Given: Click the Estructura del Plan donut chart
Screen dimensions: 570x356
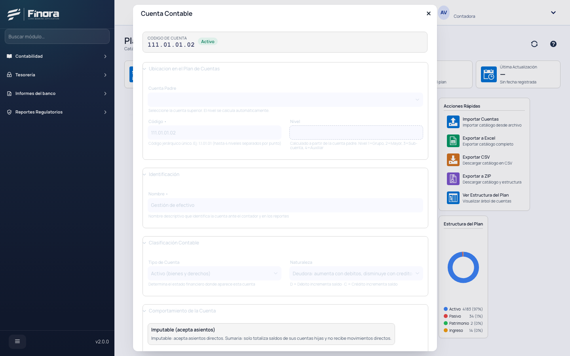Looking at the screenshot, I should pyautogui.click(x=463, y=267).
